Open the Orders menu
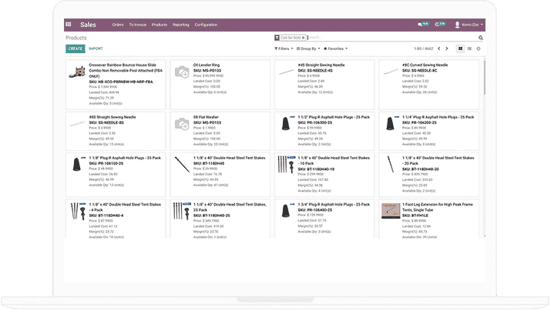Screen dimensions: 551x331 point(118,25)
